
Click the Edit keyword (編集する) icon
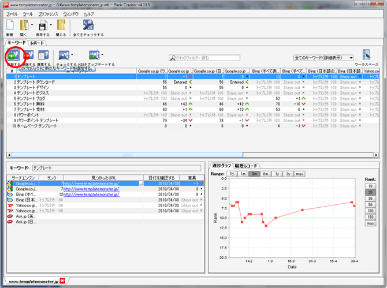click(x=43, y=55)
